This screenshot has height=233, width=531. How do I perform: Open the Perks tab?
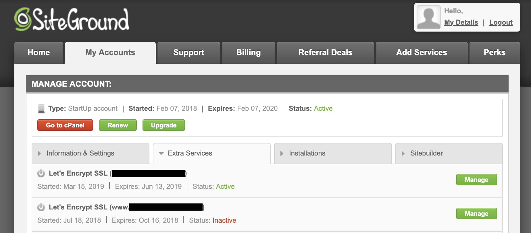point(494,53)
